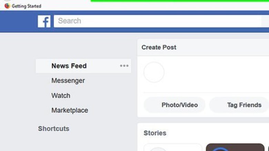
Task: Click the Facebook logo icon
Action: point(44,21)
